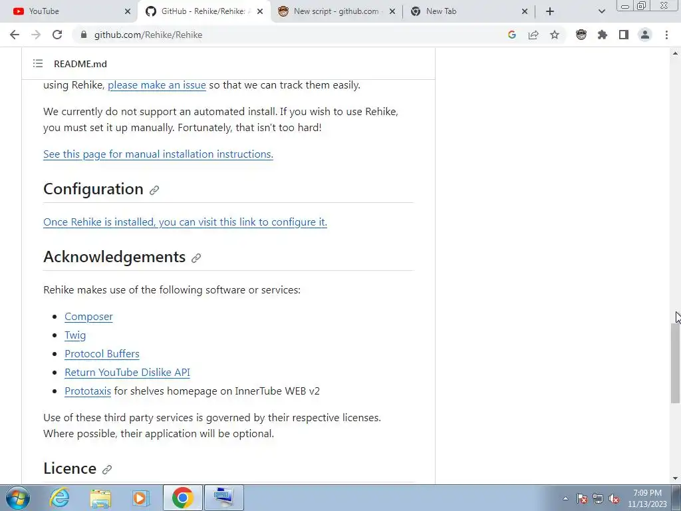Image resolution: width=681 pixels, height=511 pixels.
Task: Open a new tab with plus button
Action: tap(550, 11)
